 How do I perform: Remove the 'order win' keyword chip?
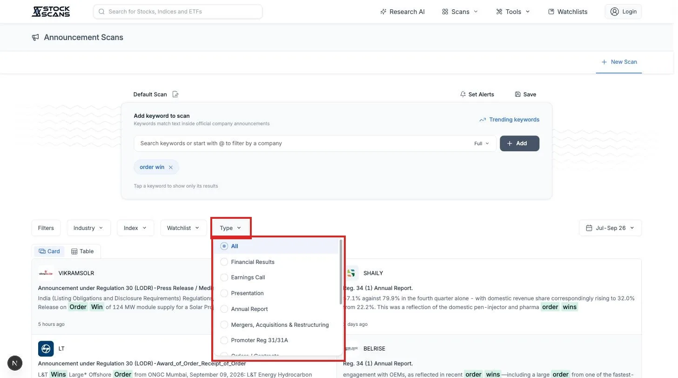pyautogui.click(x=171, y=167)
